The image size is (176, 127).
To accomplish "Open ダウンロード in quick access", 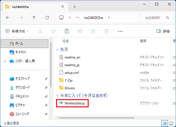I will pos(20,87).
